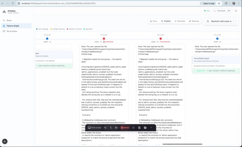Switch to the Timeline view tab
This screenshot has height=147, width=242.
166,21
